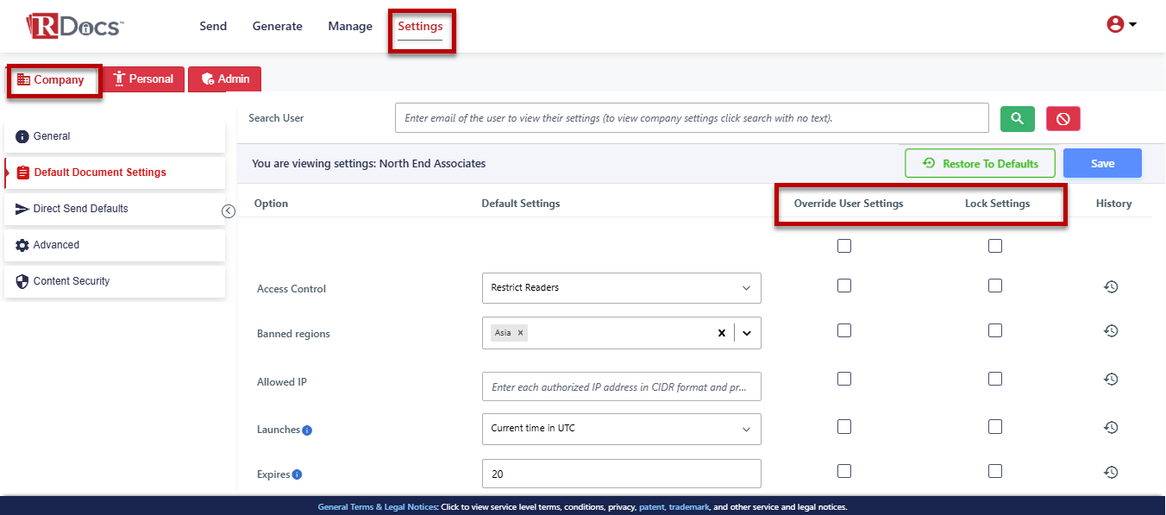1166x515 pixels.
Task: Collapse the sidebar with the arrow icon
Action: [x=229, y=211]
